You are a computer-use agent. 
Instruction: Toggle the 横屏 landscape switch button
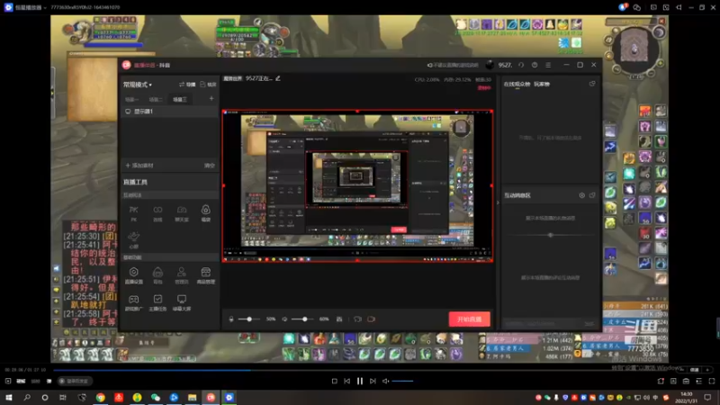(187, 85)
